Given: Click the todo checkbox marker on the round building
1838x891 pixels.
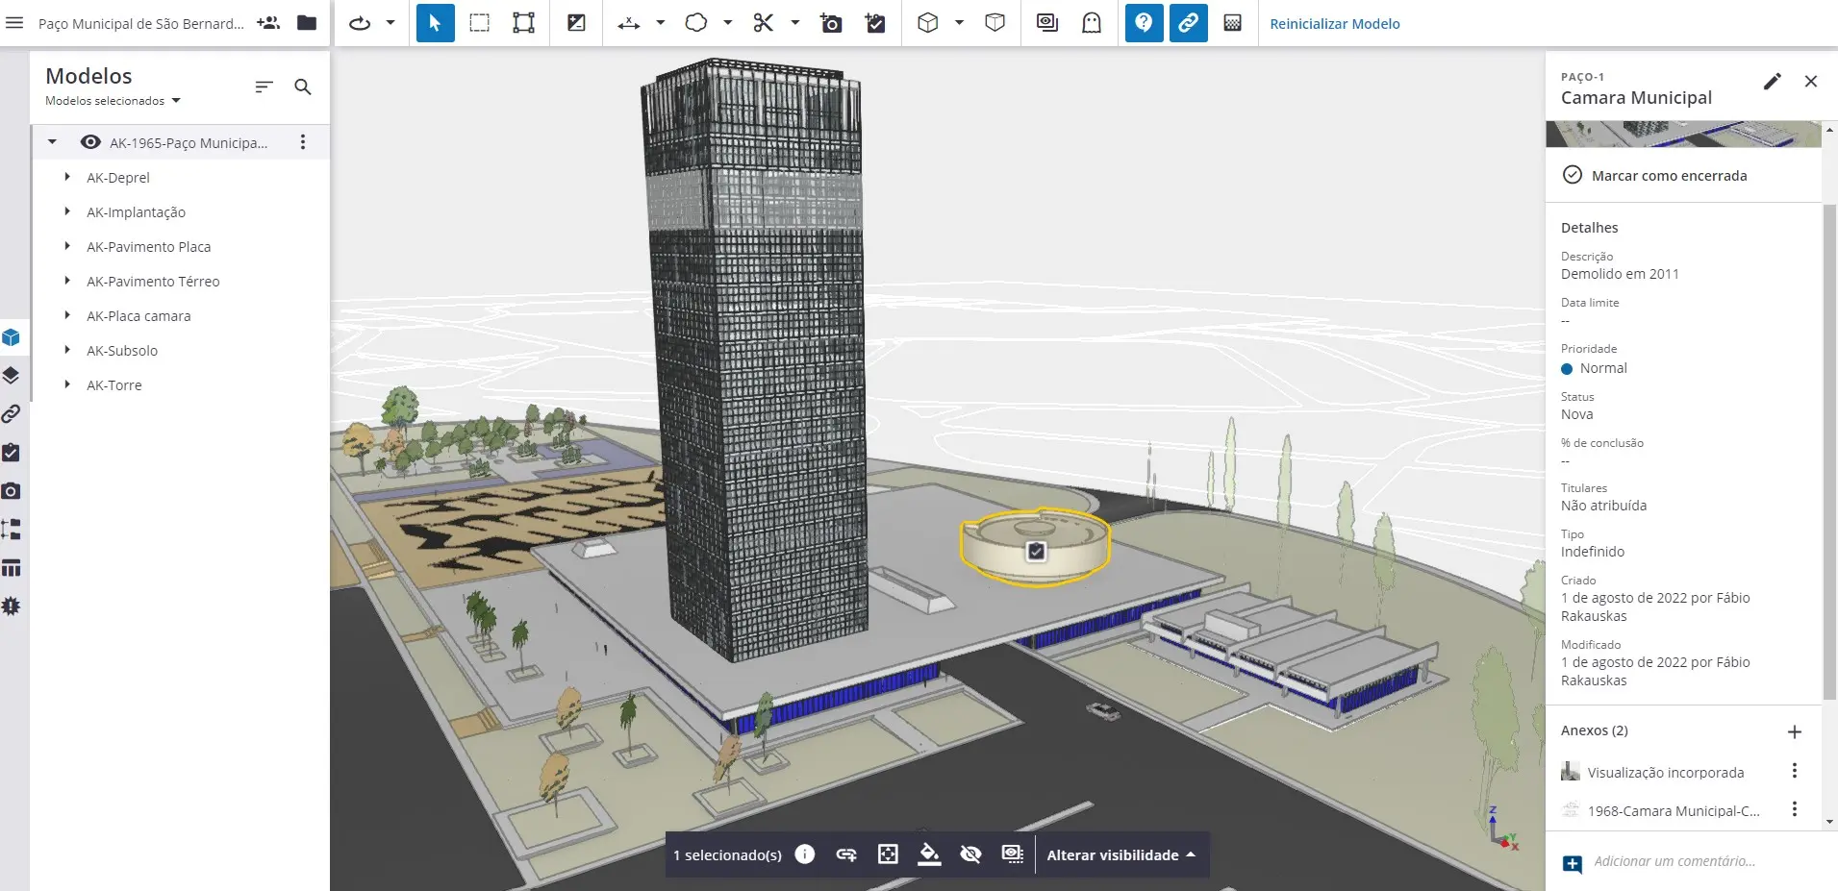Looking at the screenshot, I should (1036, 552).
